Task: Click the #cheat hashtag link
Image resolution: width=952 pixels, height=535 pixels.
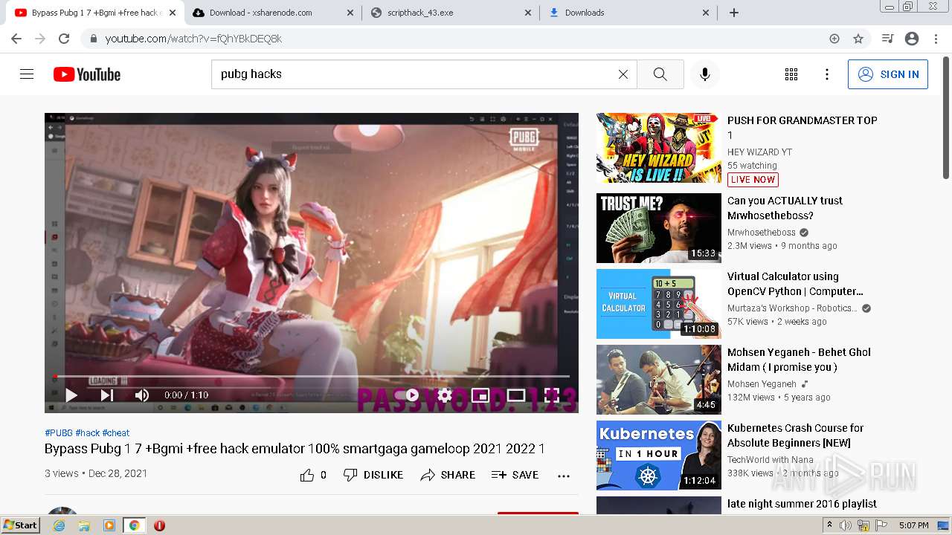Action: pos(116,432)
